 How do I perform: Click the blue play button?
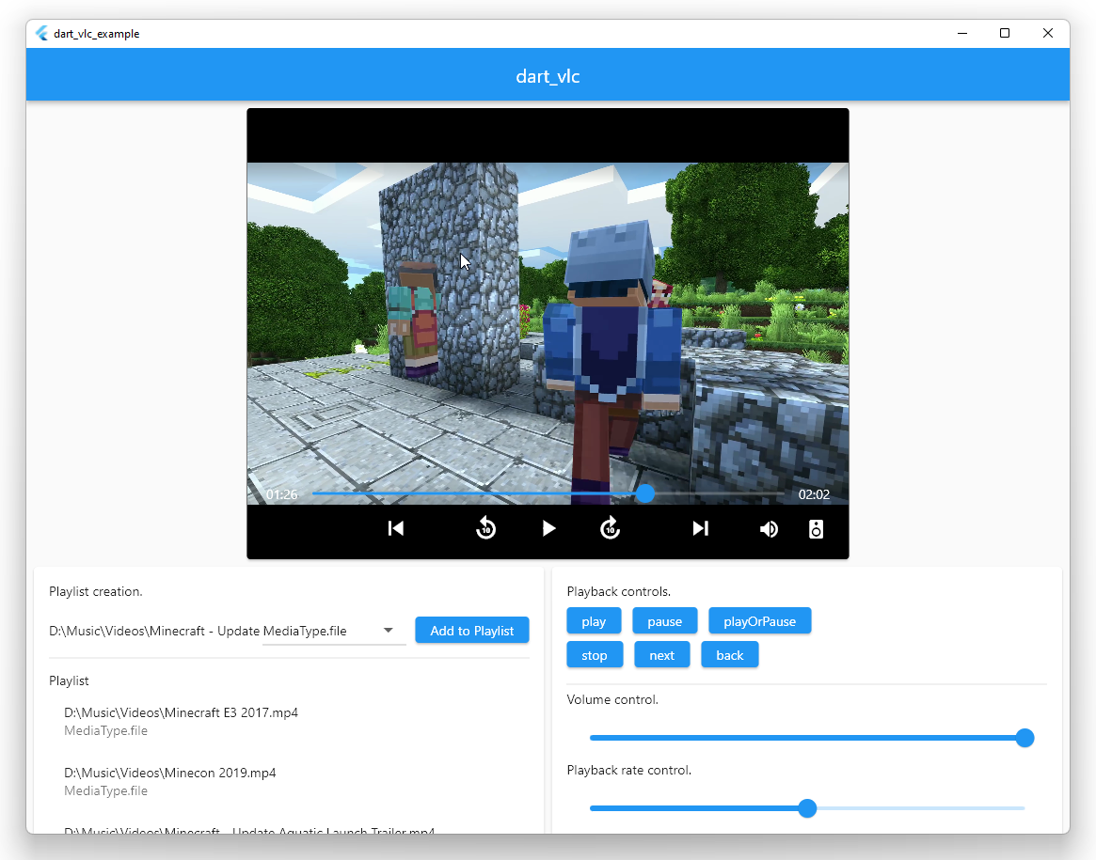click(594, 621)
